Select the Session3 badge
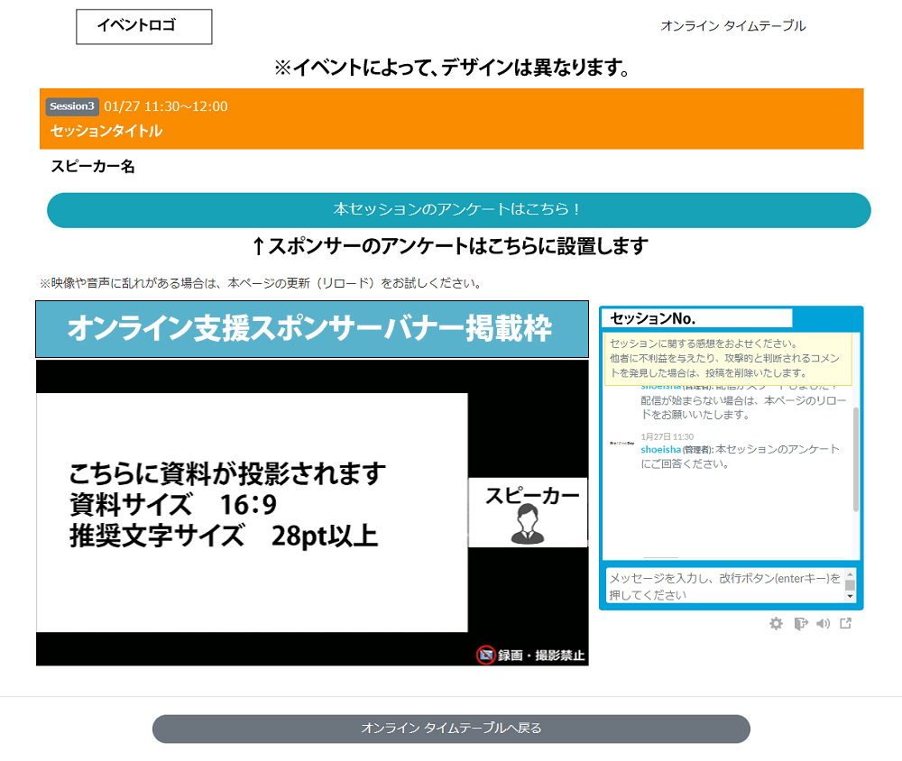Image resolution: width=902 pixels, height=761 pixels. pos(71,107)
